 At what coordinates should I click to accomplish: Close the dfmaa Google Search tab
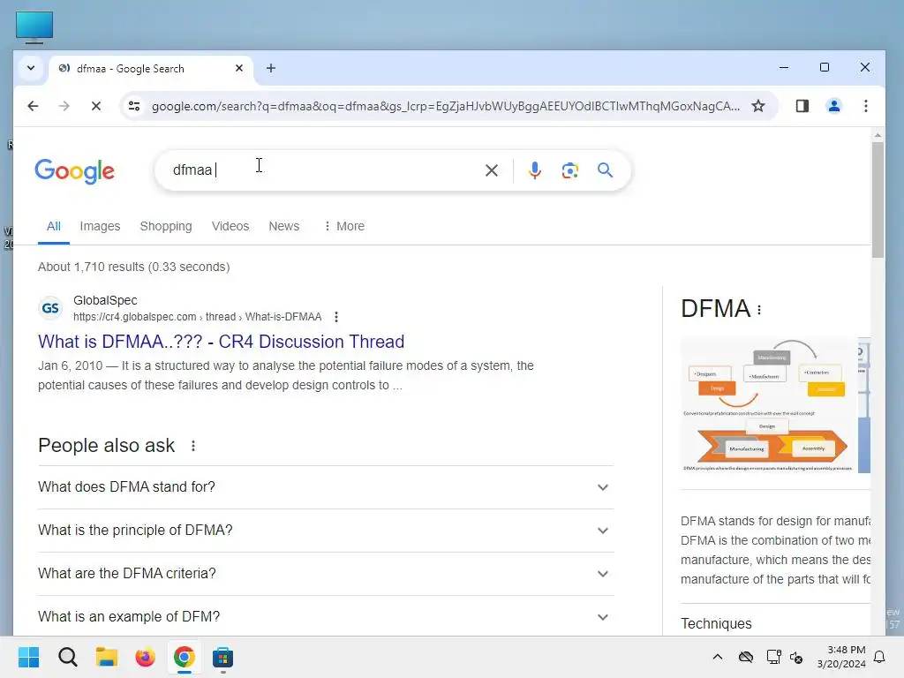239,68
